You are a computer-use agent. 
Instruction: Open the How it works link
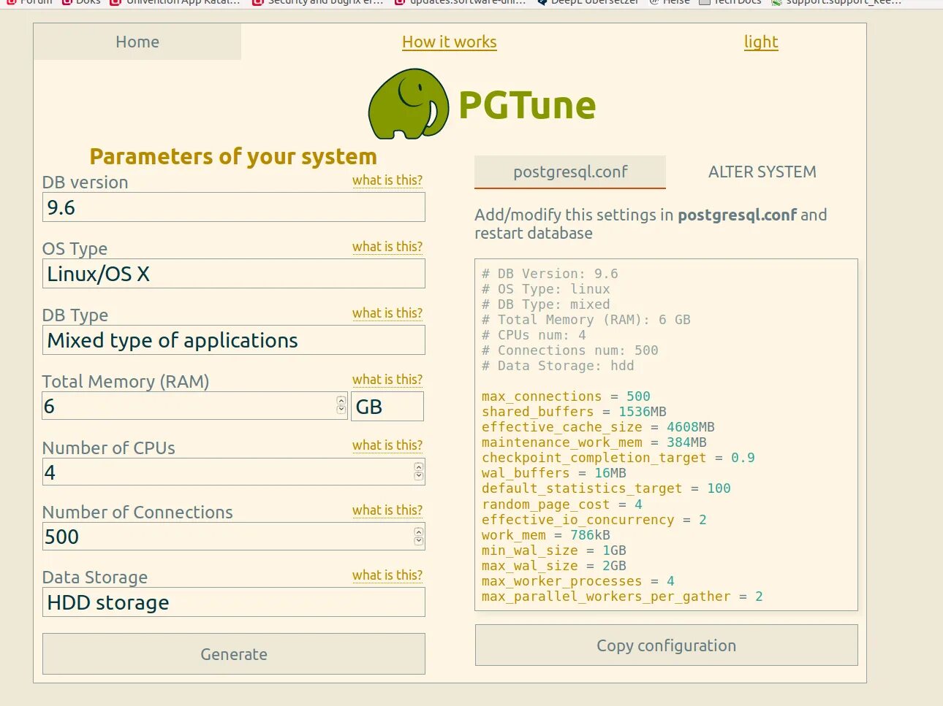(x=449, y=42)
